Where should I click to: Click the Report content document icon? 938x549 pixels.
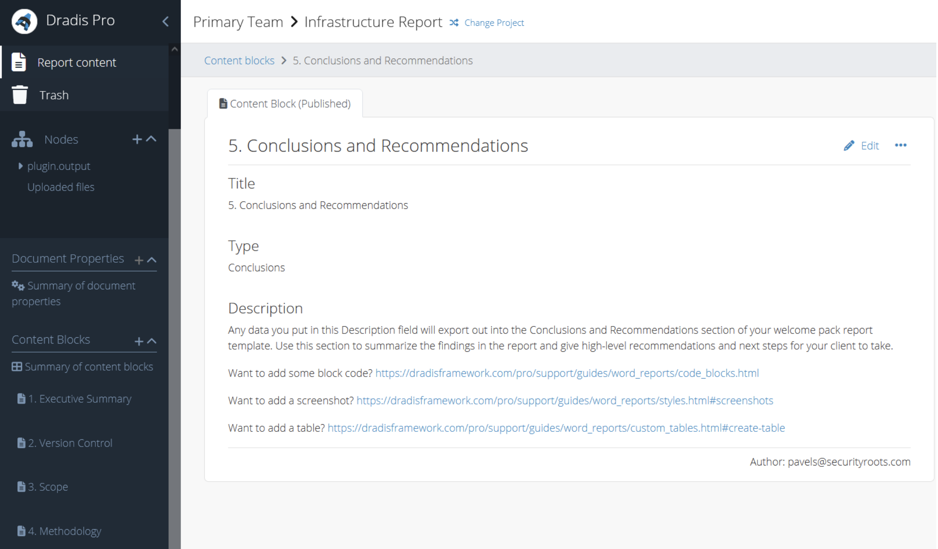[x=19, y=62]
